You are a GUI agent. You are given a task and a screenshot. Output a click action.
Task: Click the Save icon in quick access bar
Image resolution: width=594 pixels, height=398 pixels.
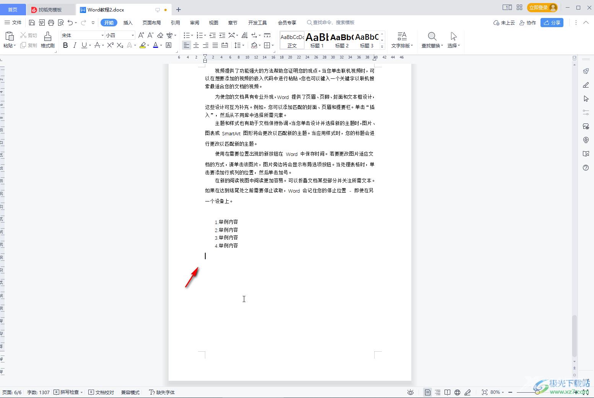32,23
